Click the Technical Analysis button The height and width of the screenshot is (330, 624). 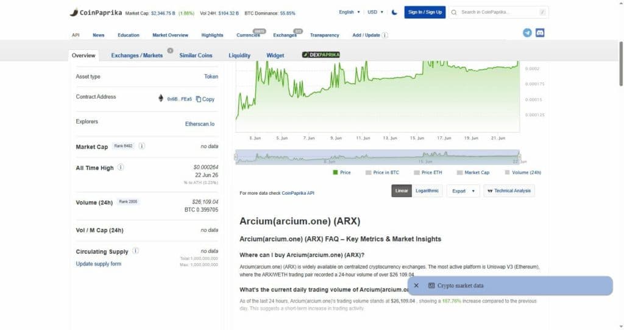509,191
